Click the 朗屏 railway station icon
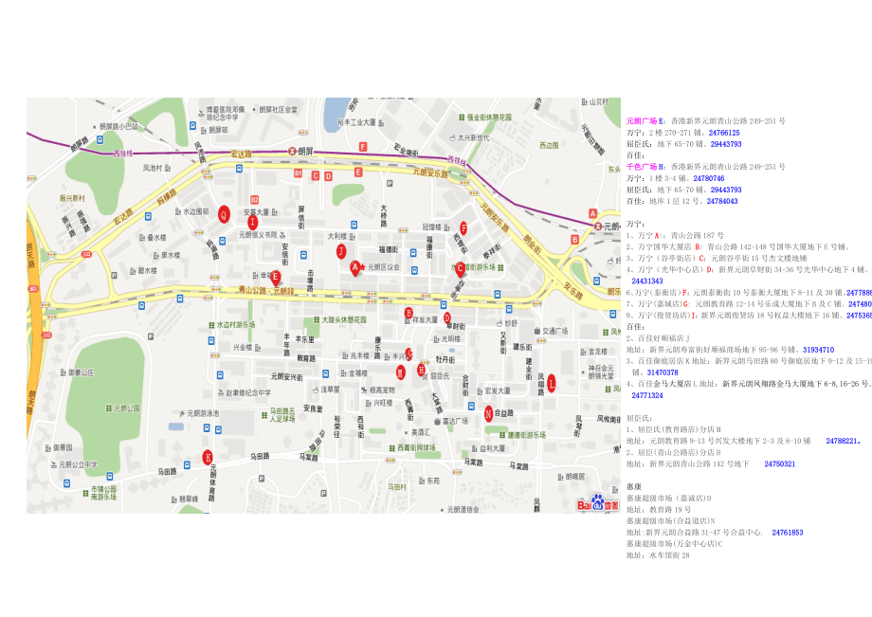 point(292,151)
